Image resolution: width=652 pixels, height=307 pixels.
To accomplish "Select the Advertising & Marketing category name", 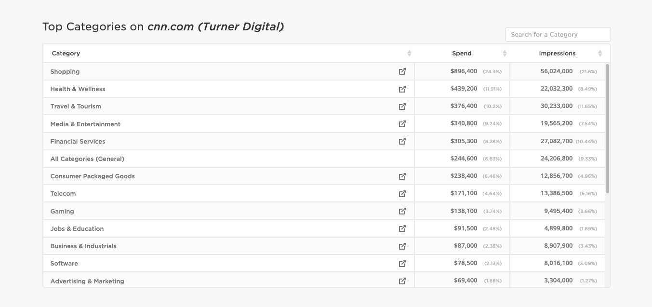I will pyautogui.click(x=87, y=281).
